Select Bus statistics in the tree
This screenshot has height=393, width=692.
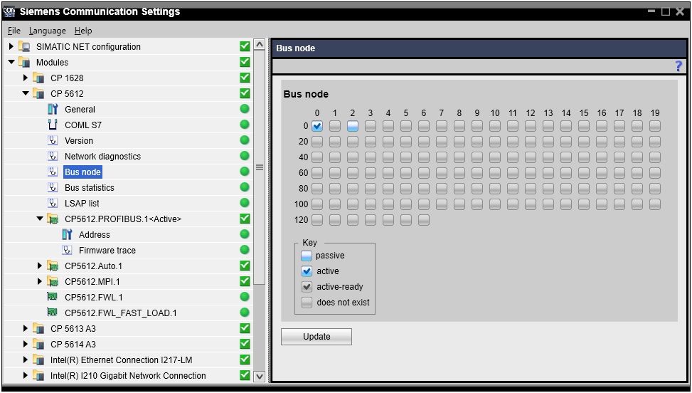pyautogui.click(x=90, y=188)
